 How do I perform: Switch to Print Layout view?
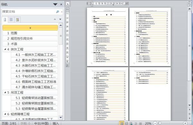[122, 123]
